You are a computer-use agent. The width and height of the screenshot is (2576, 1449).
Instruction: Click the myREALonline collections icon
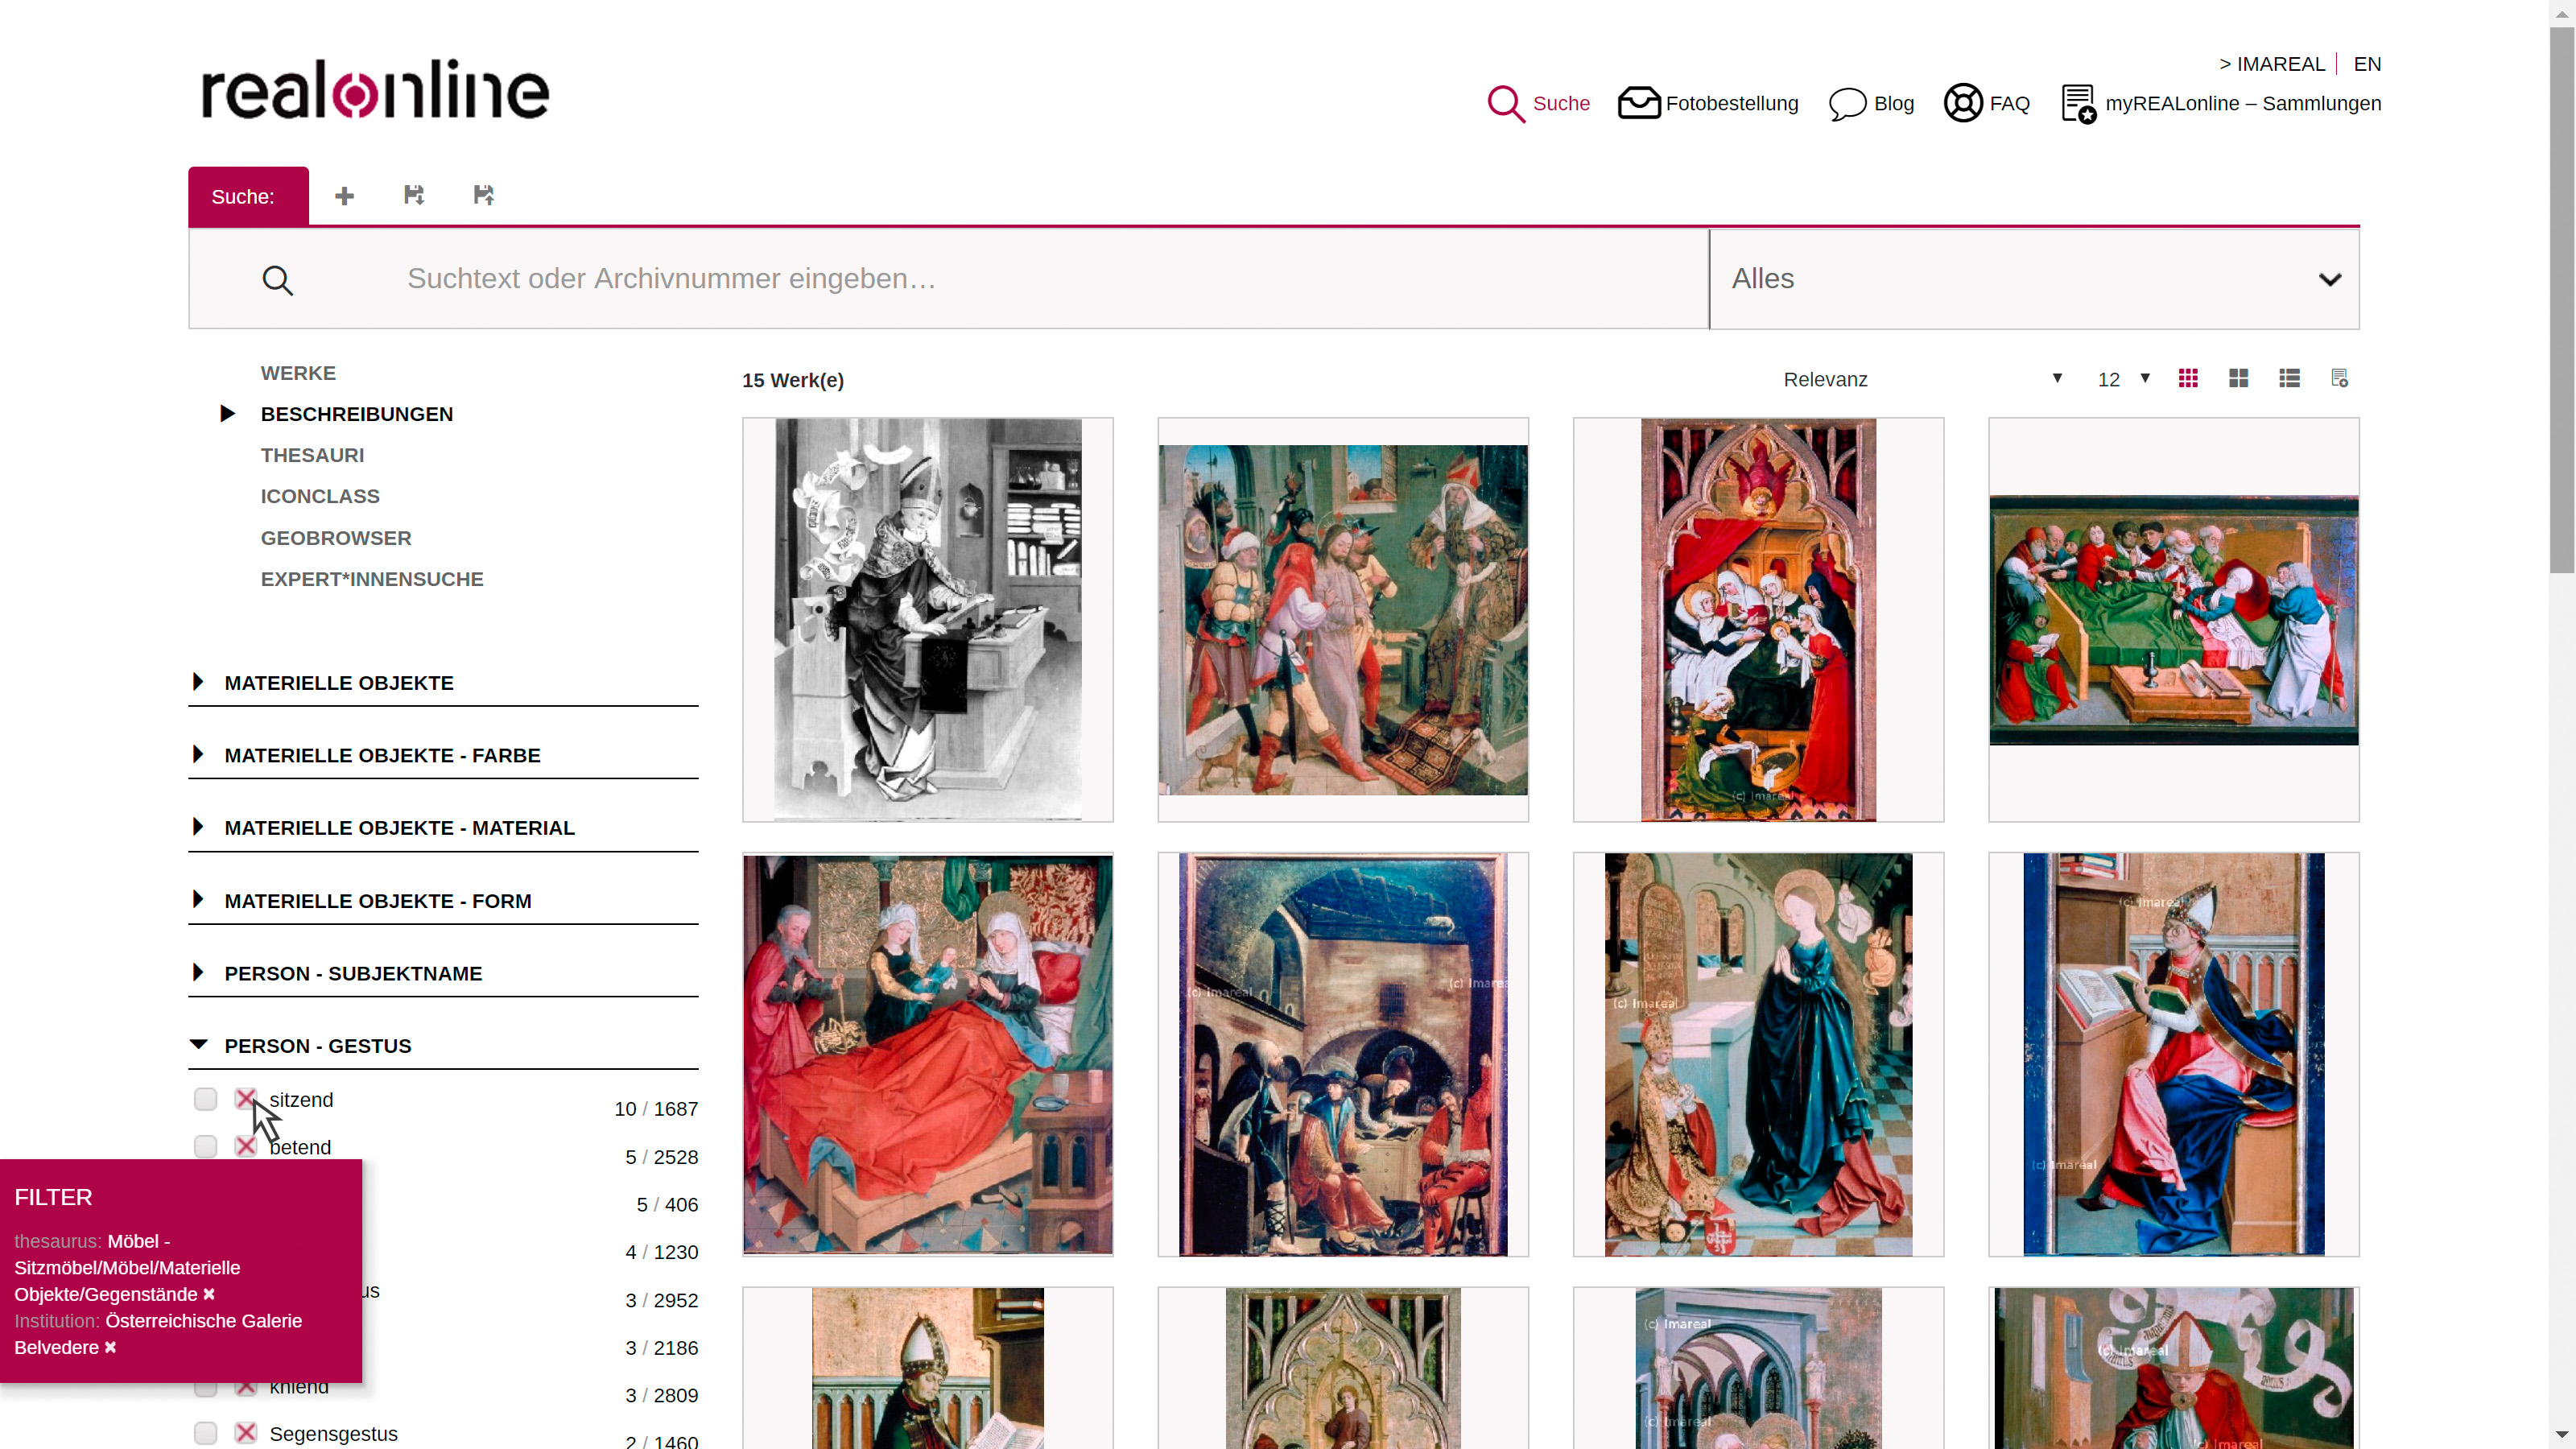tap(2078, 104)
